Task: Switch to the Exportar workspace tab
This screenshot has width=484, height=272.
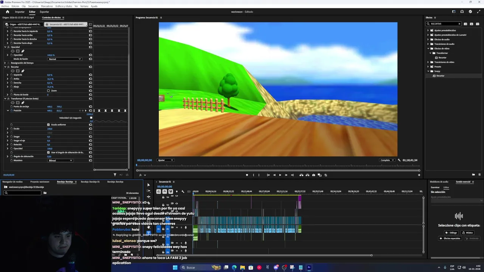Action: coord(44,12)
